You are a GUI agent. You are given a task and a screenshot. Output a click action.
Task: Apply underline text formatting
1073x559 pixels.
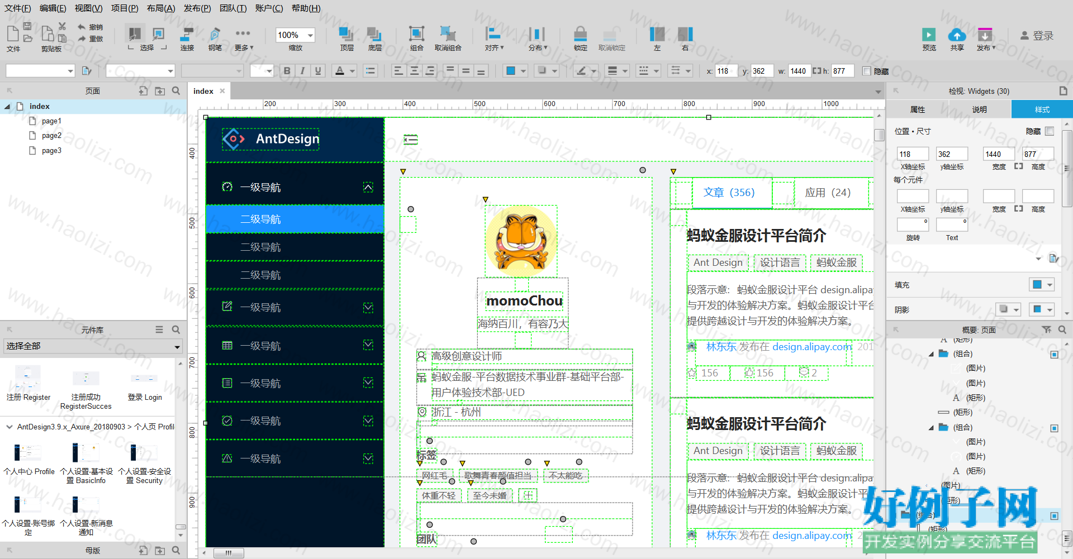pyautogui.click(x=318, y=71)
